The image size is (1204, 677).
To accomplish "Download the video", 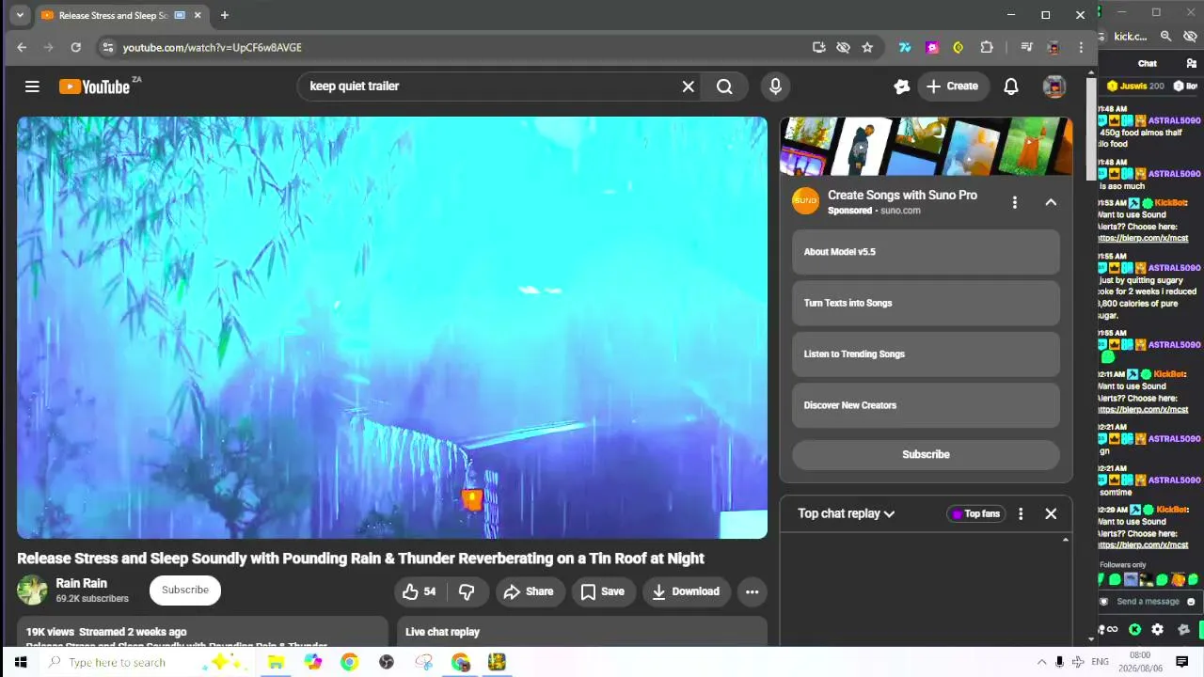I will tap(686, 591).
